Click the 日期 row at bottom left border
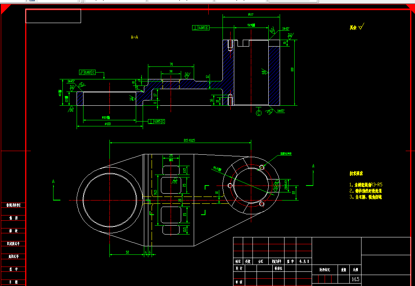The image size is (415, 286). tap(13, 281)
